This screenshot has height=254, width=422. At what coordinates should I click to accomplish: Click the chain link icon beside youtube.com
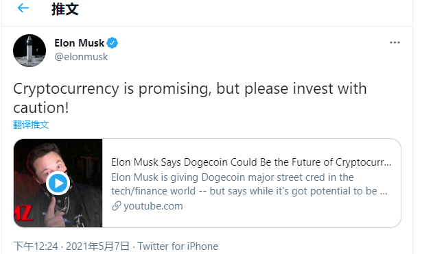(x=116, y=206)
